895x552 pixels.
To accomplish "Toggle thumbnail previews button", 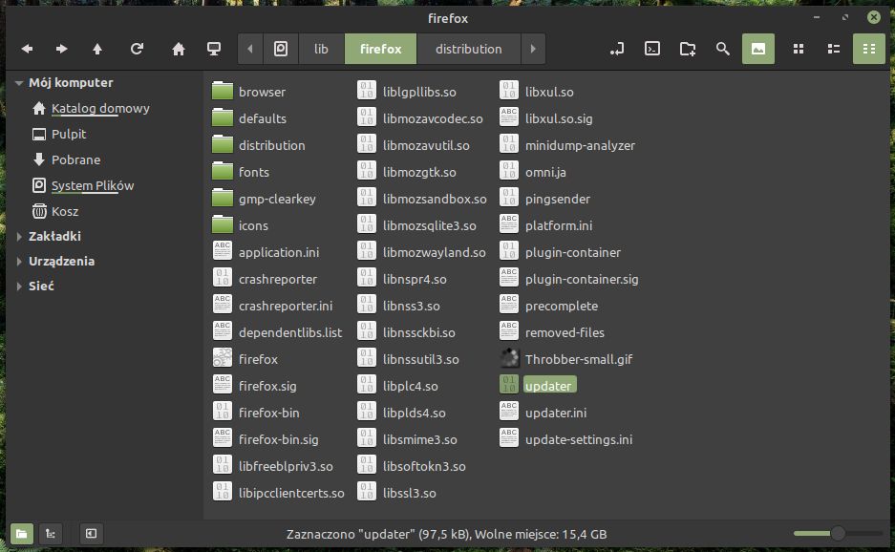I will [x=758, y=49].
